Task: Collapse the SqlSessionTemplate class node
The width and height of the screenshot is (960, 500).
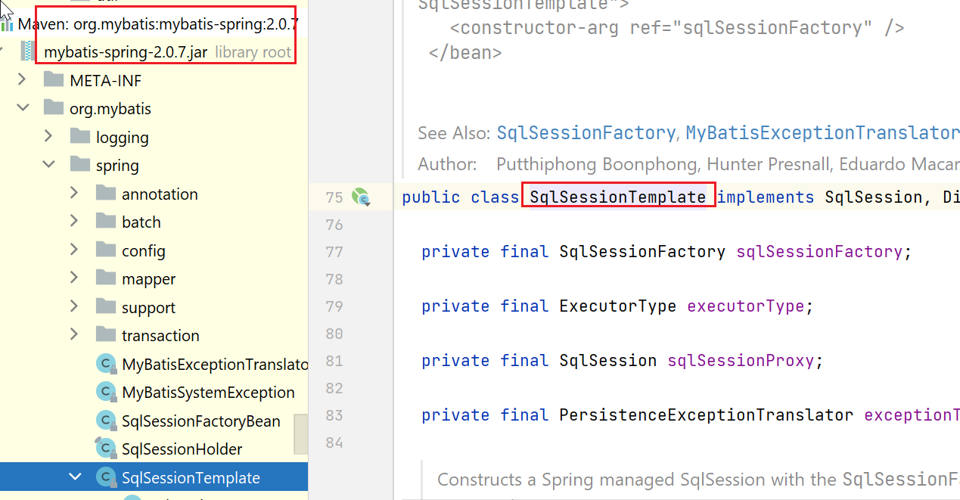Action: coord(75,477)
